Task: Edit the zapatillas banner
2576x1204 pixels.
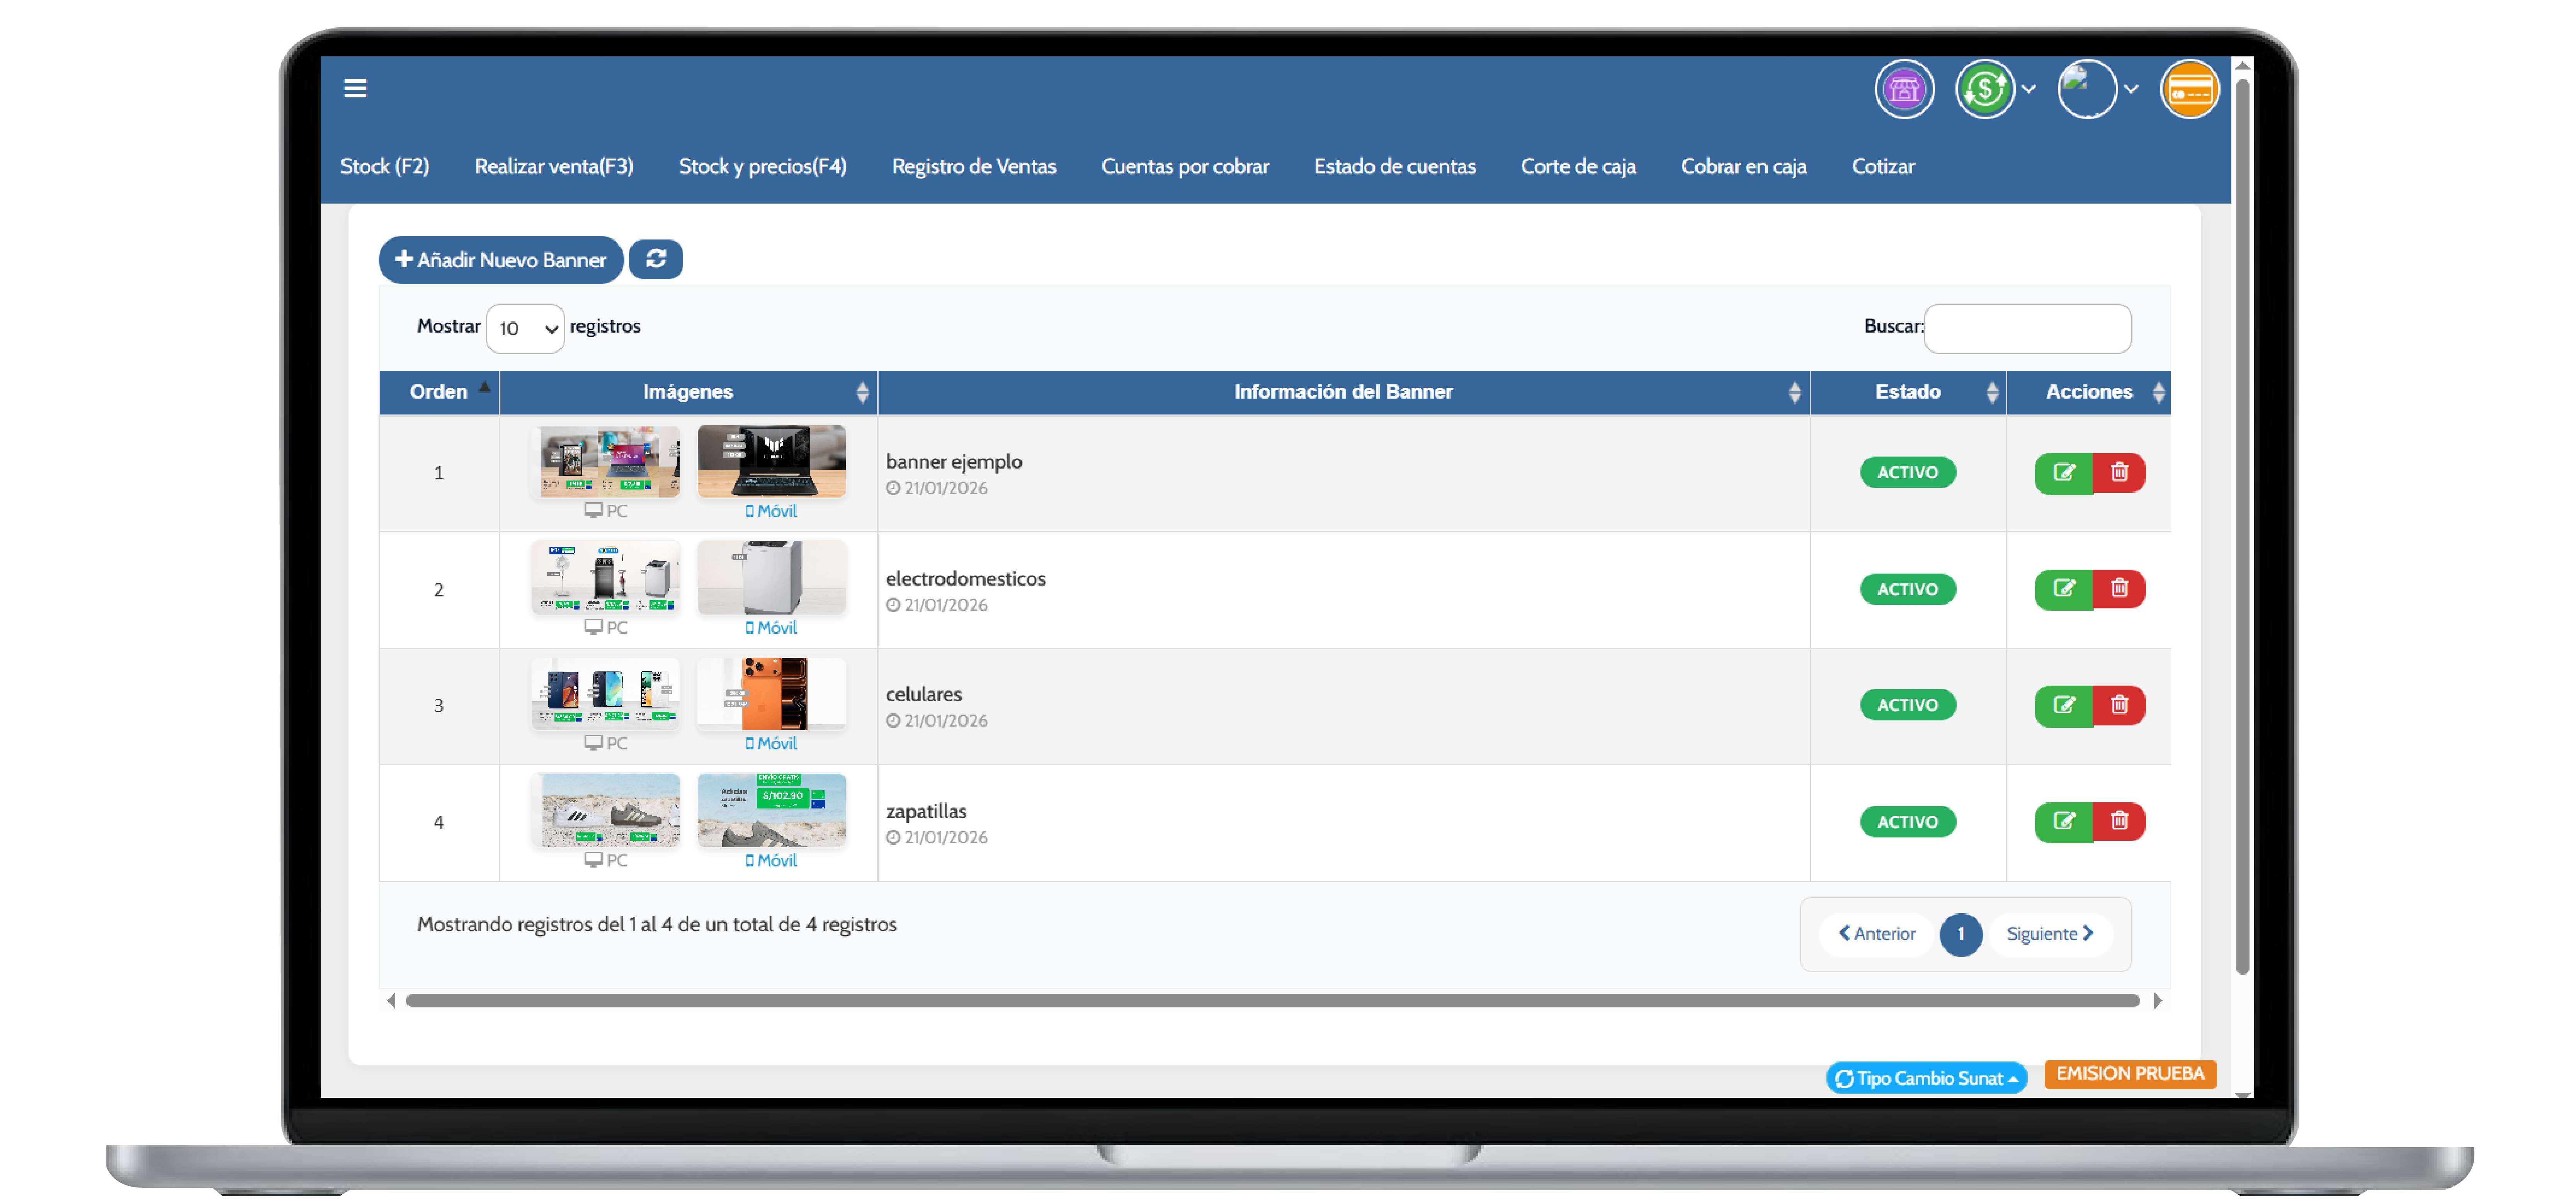Action: (x=2064, y=822)
